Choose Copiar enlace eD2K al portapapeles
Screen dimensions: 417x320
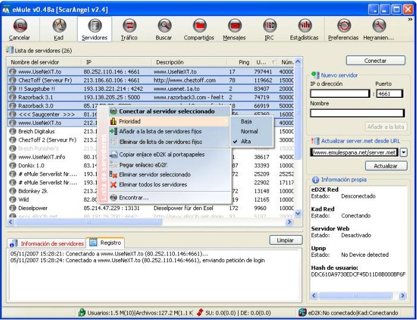[x=169, y=155]
